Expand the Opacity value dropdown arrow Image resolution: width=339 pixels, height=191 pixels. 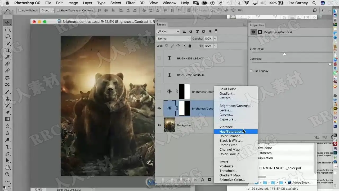pos(215,39)
